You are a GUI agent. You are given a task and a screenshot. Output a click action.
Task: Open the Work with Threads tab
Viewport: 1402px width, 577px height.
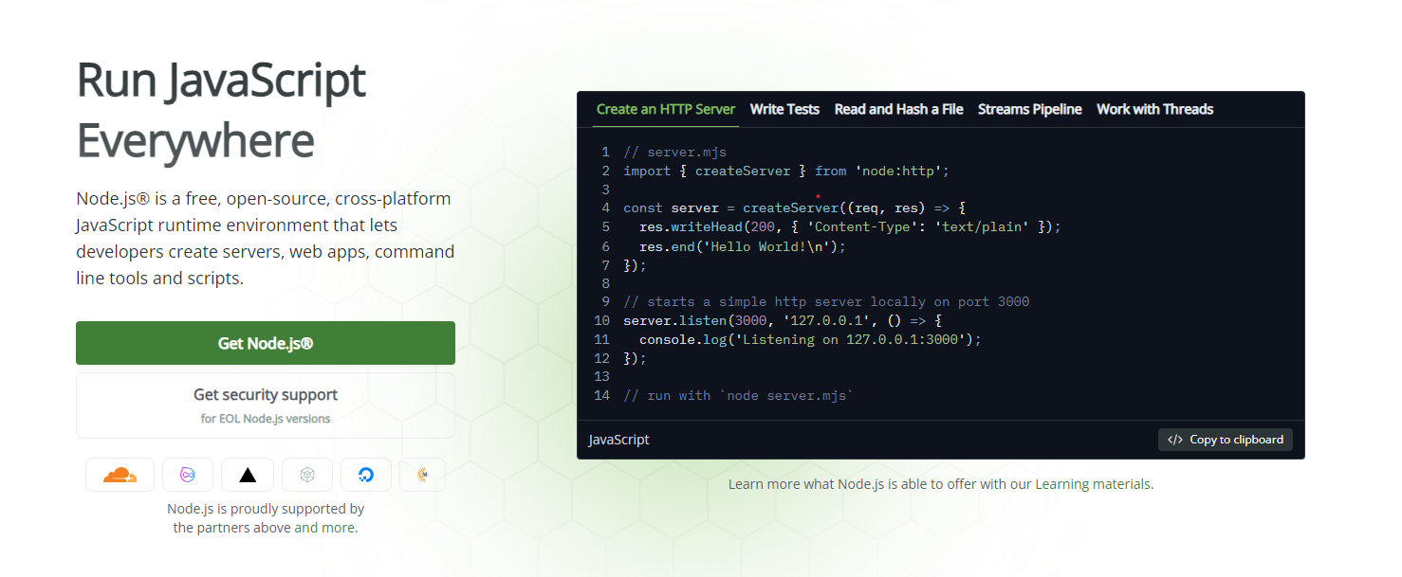(x=1154, y=109)
